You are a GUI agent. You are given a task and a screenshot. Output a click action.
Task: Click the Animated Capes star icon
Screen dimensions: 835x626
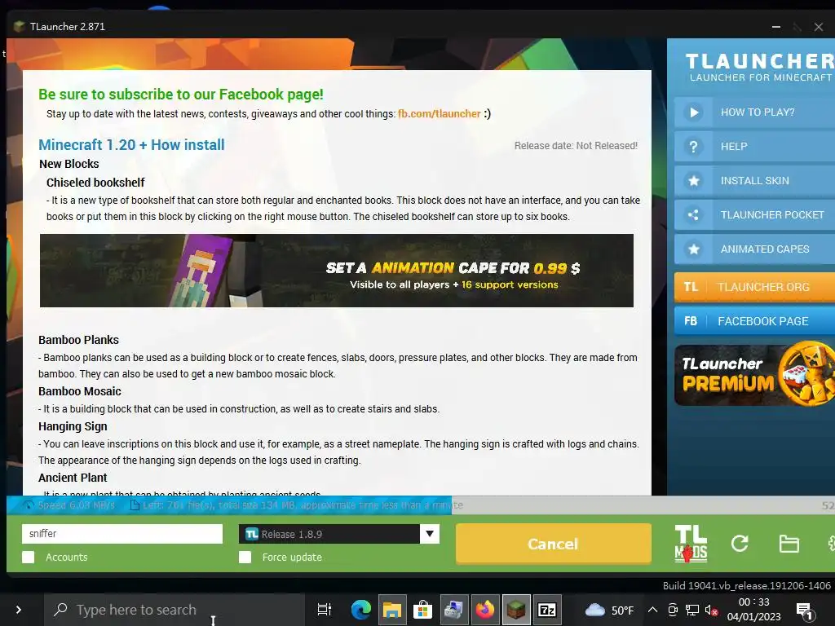(x=693, y=249)
